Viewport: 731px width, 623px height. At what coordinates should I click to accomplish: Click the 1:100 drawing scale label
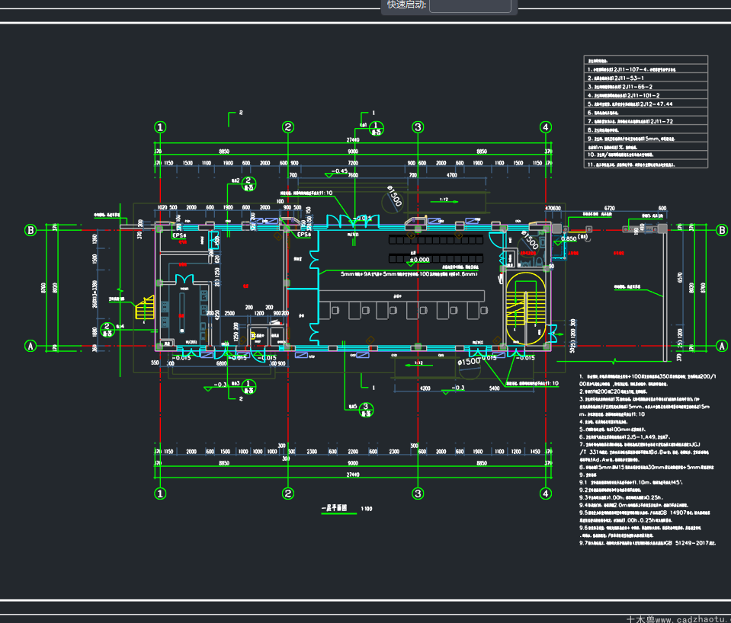[367, 509]
